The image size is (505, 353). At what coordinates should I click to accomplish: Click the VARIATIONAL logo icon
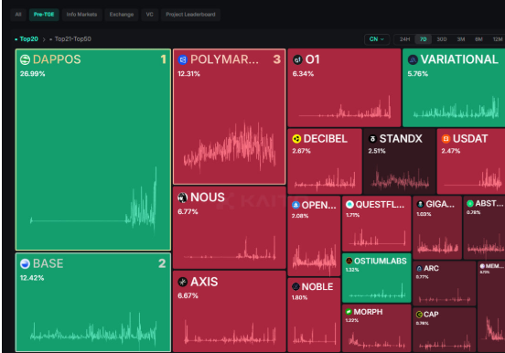pos(413,59)
